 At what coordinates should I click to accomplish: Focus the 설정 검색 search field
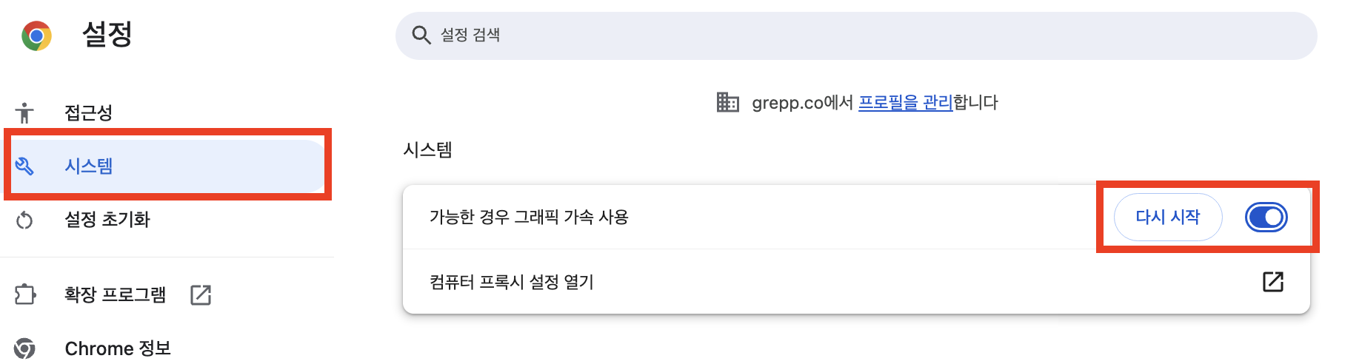tap(852, 36)
